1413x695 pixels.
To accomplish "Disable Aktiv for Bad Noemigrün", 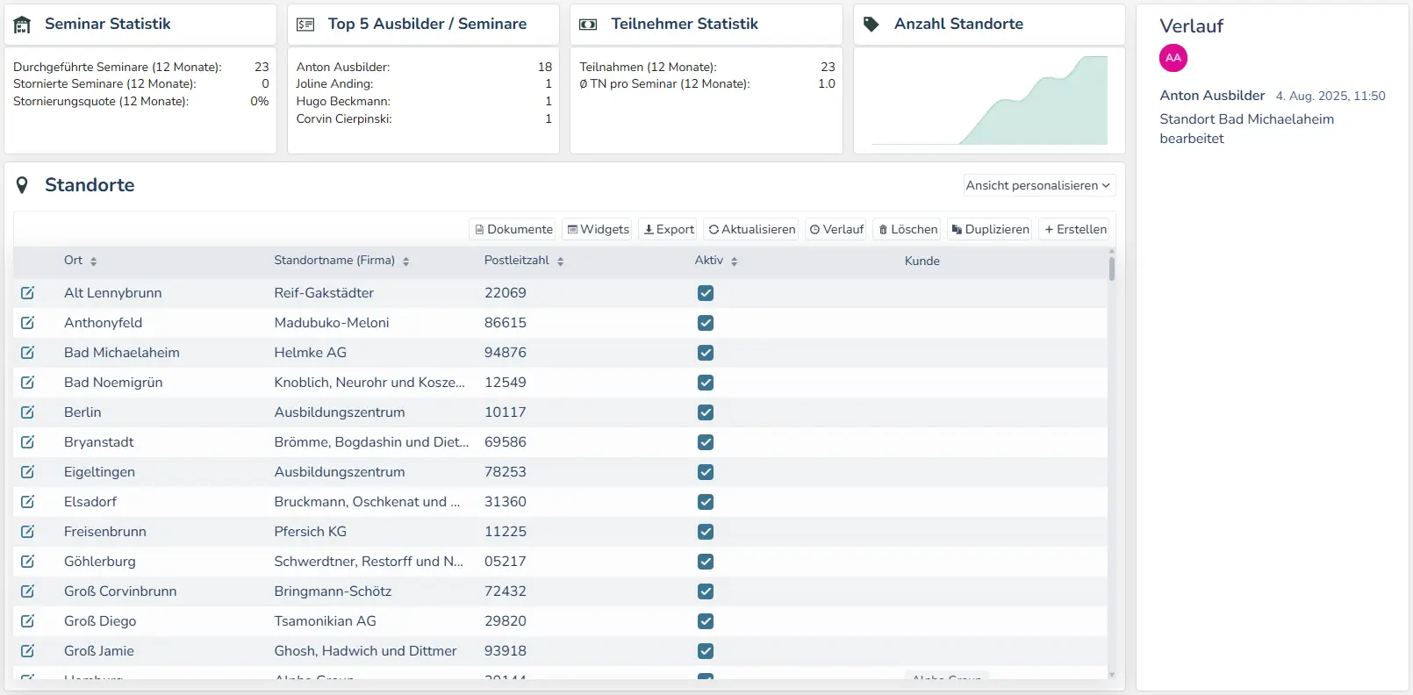I will (x=706, y=383).
